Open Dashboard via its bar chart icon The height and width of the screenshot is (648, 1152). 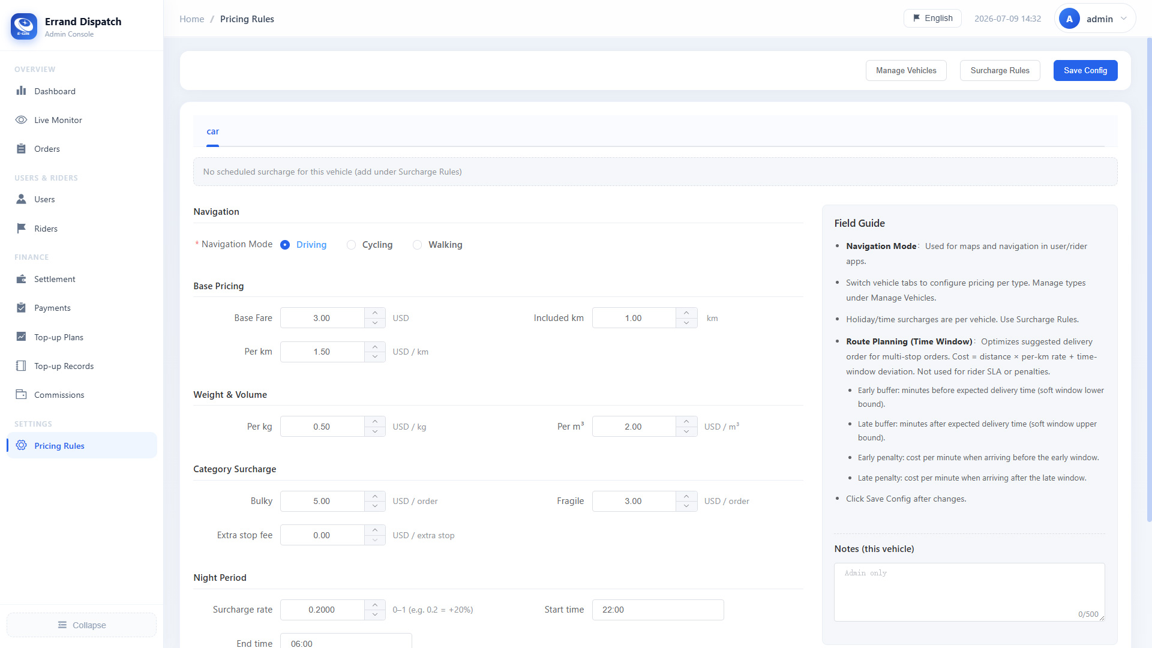[x=22, y=91]
